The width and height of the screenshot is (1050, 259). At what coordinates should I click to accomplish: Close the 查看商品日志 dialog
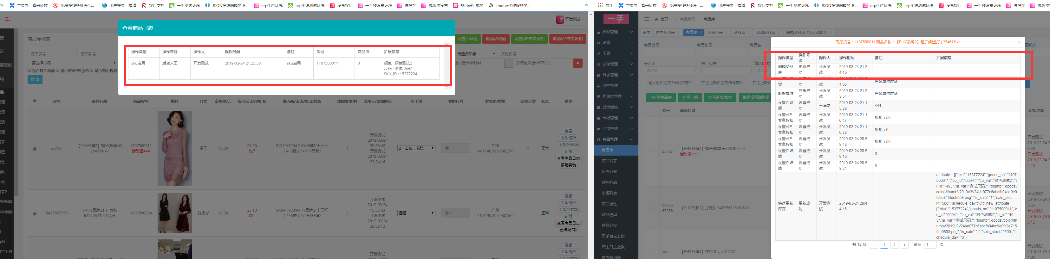pyautogui.click(x=449, y=28)
